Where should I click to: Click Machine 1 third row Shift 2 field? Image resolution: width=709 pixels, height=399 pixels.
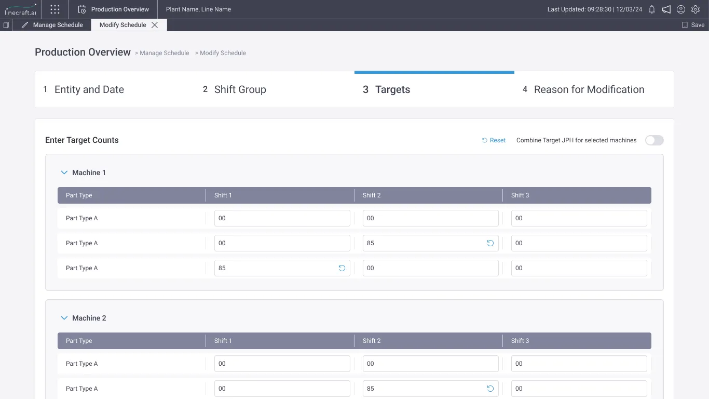(x=431, y=268)
